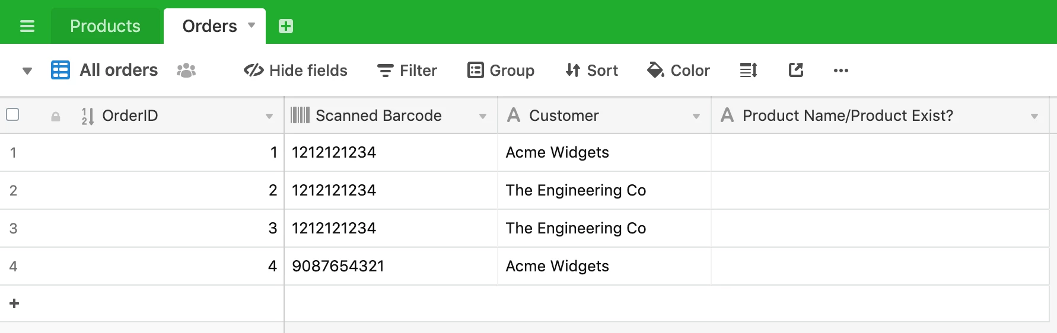The height and width of the screenshot is (333, 1057).
Task: Click the Hide fields button
Action: (x=295, y=71)
